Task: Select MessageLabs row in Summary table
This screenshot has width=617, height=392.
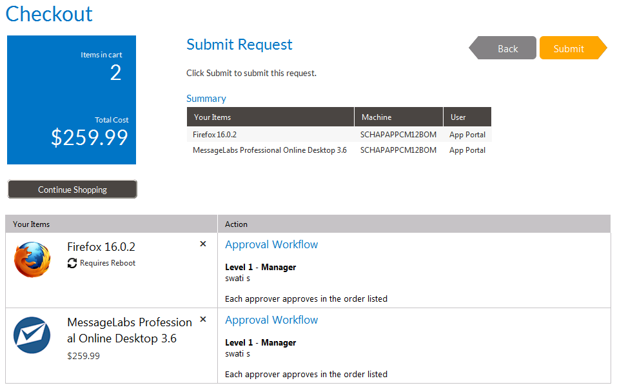Action: [x=269, y=150]
